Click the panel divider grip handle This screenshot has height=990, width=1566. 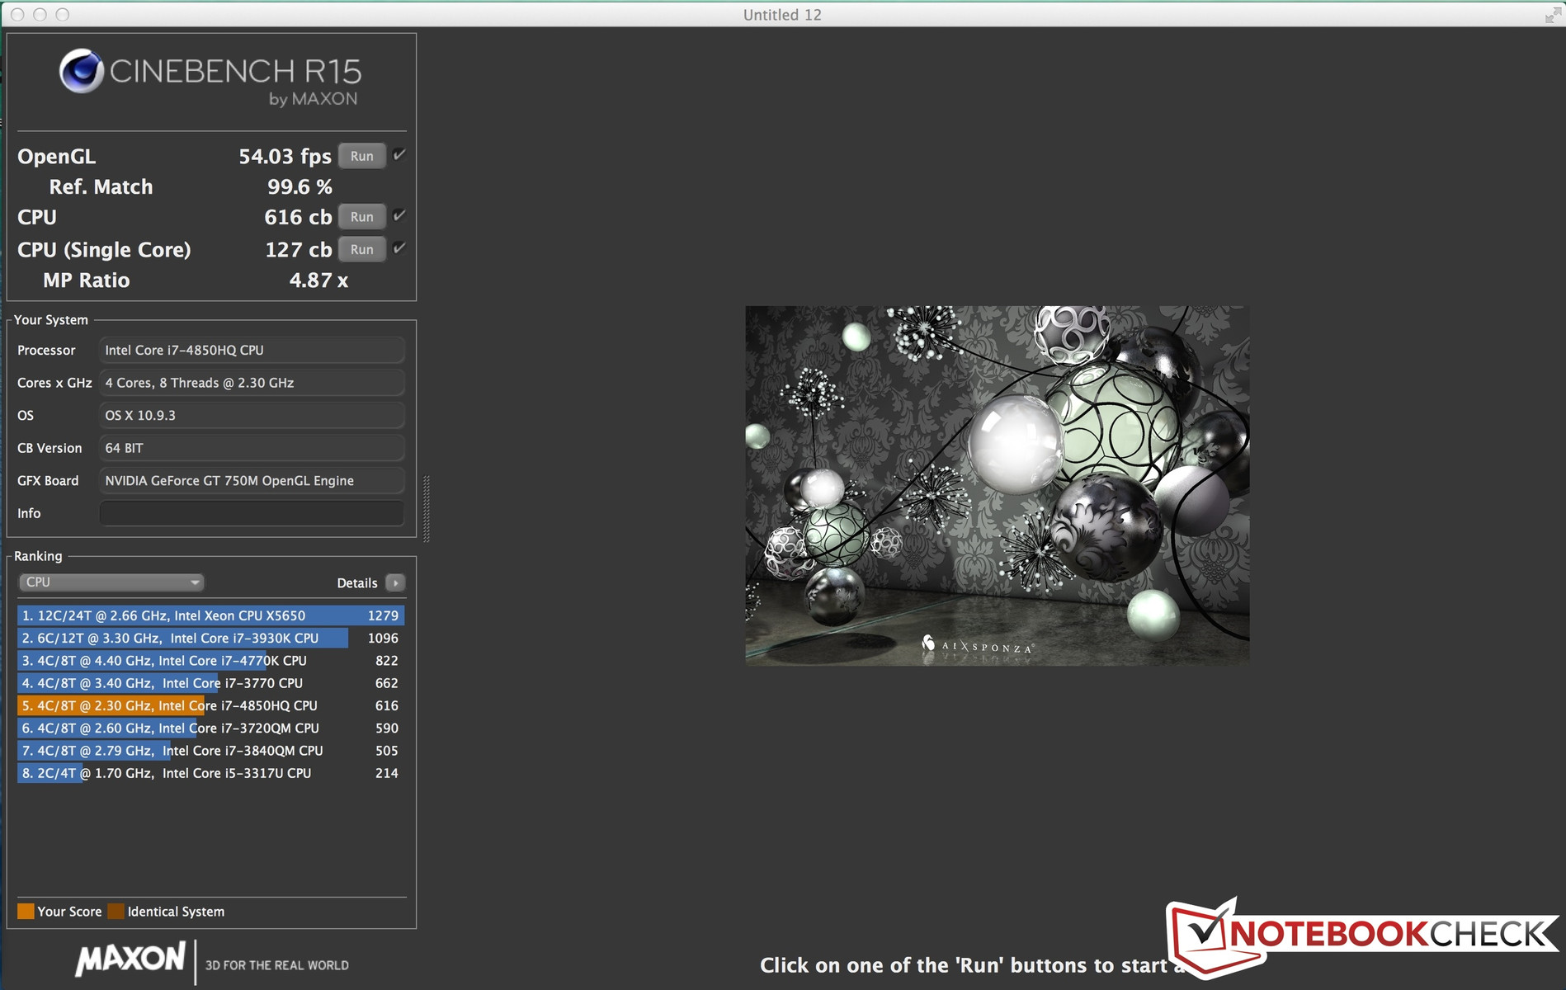pyautogui.click(x=426, y=509)
